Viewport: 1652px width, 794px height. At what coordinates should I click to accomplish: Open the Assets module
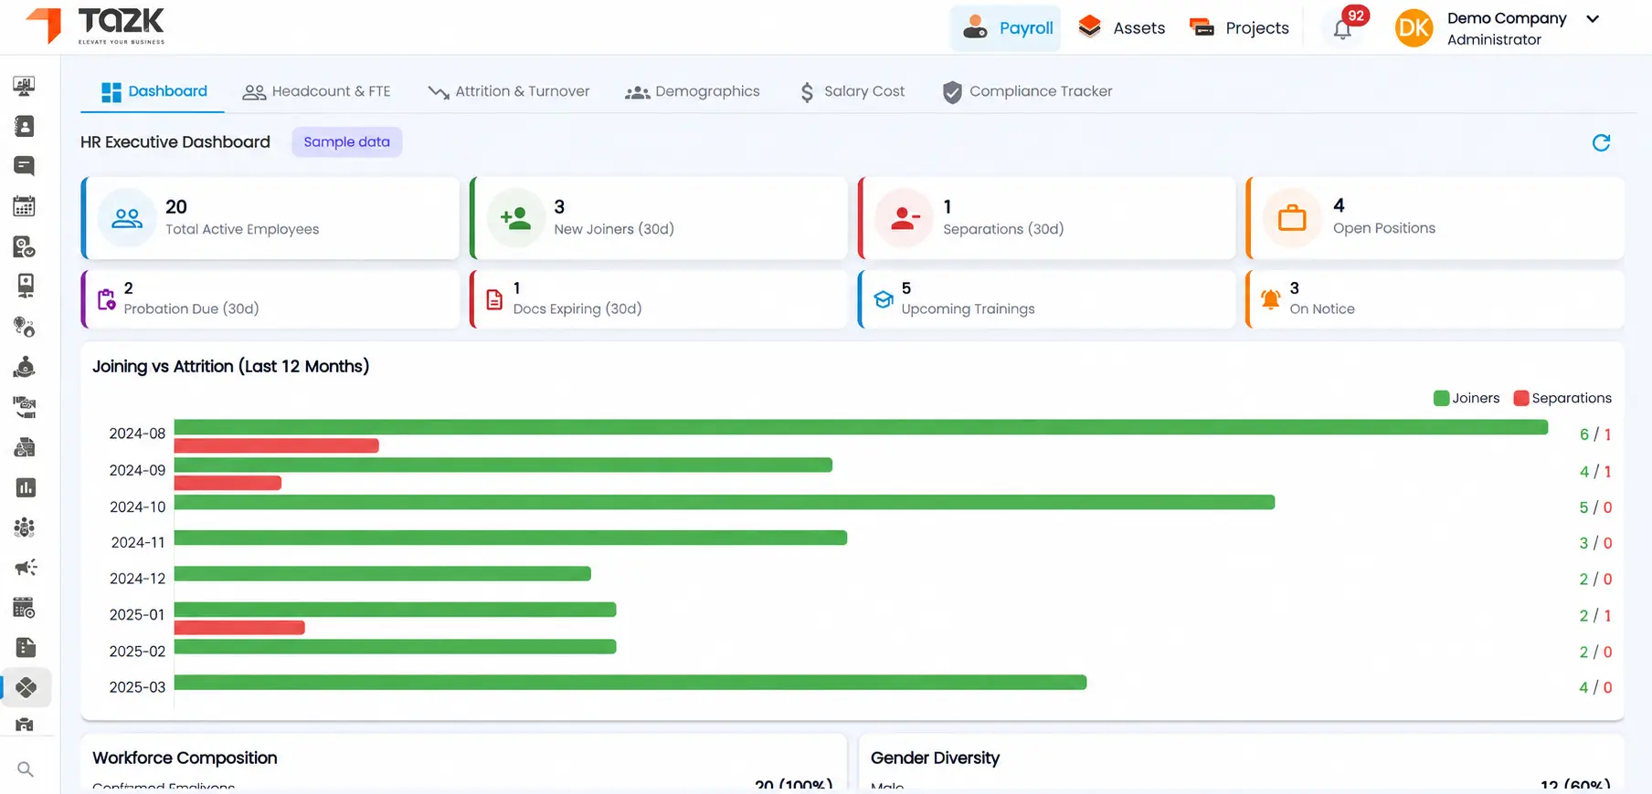coord(1121,28)
